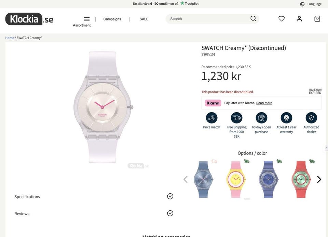Open the user account icon

299,19
